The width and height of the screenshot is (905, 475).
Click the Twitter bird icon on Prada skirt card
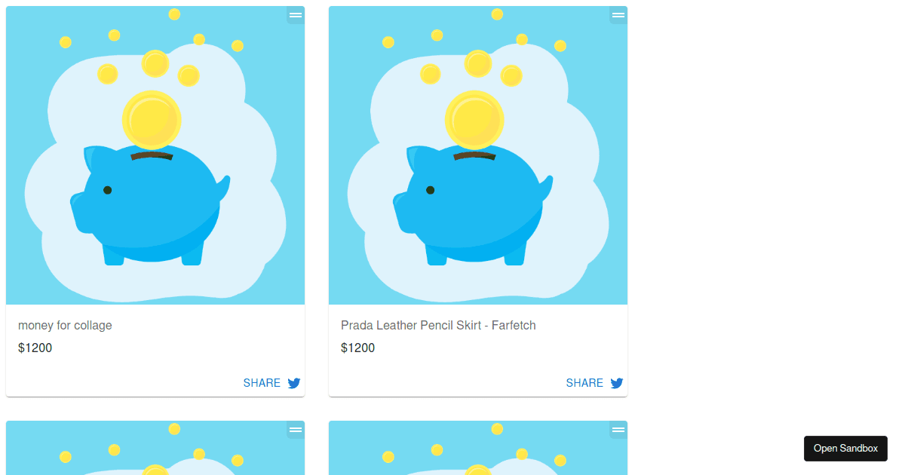pyautogui.click(x=617, y=383)
